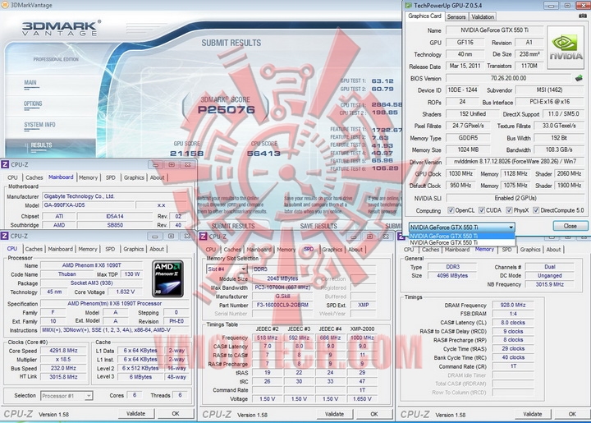Screen dimensions: 591x423
Task: Open Graphics tab in the processor CPU-Z window
Action: pos(134,249)
